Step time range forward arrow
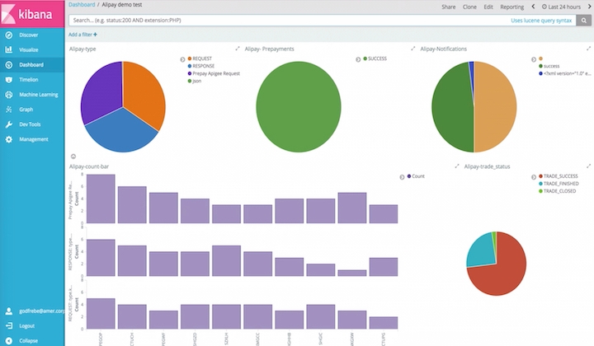This screenshot has height=346, width=594. click(589, 7)
